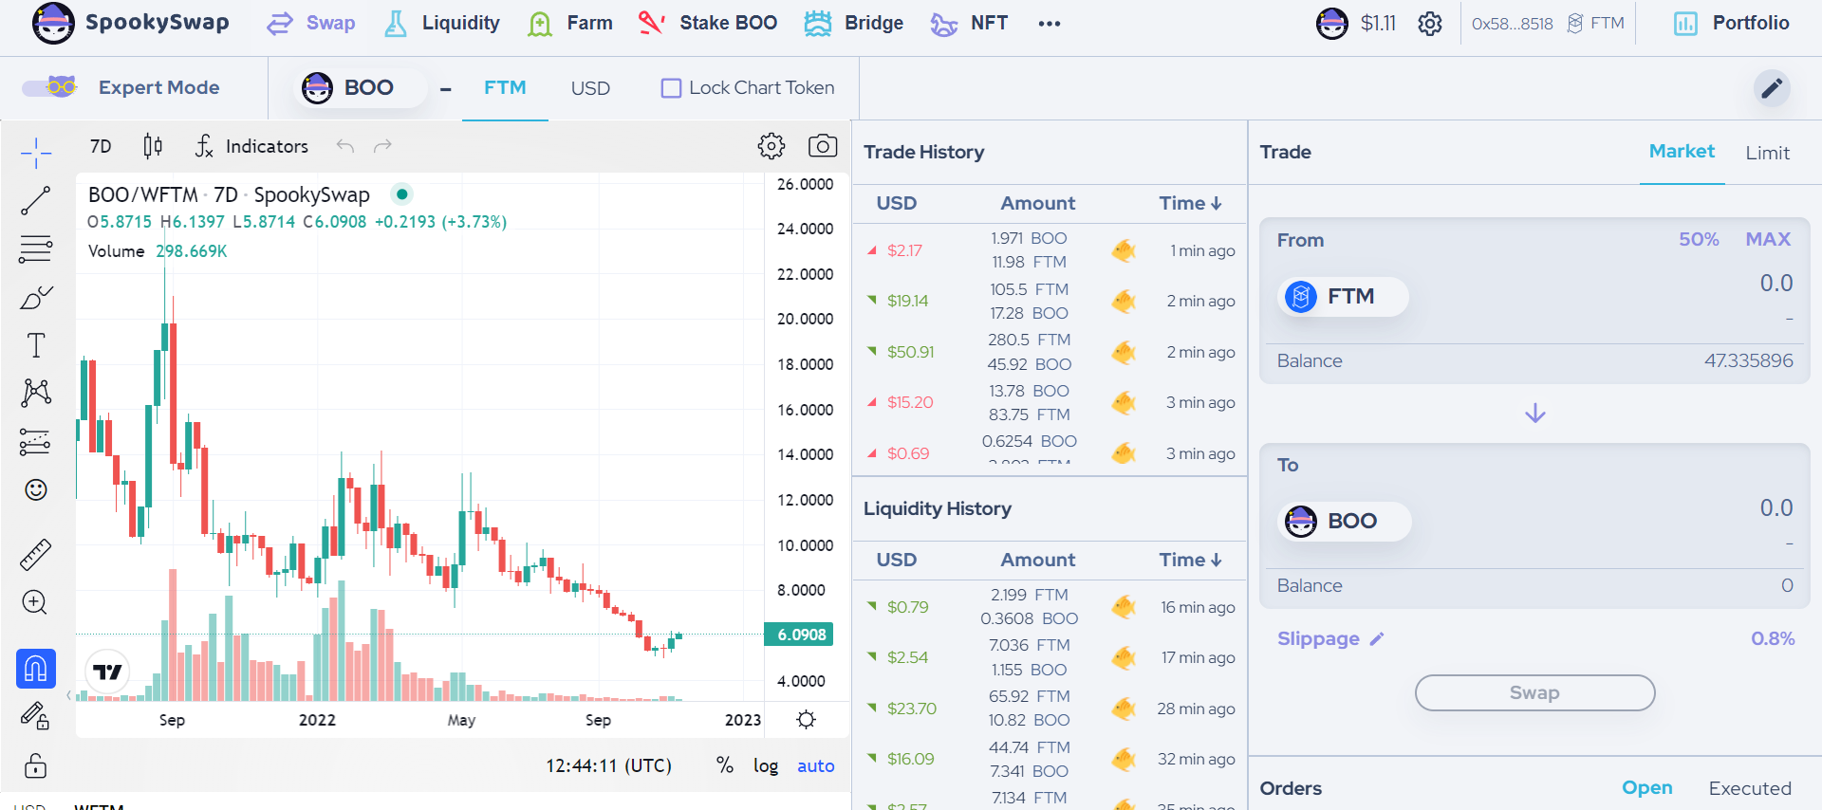Select FTM chart denomination tab
The width and height of the screenshot is (1822, 810).
point(505,88)
